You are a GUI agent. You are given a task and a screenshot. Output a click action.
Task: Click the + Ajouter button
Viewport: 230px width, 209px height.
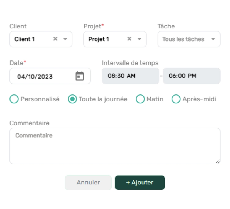140,183
